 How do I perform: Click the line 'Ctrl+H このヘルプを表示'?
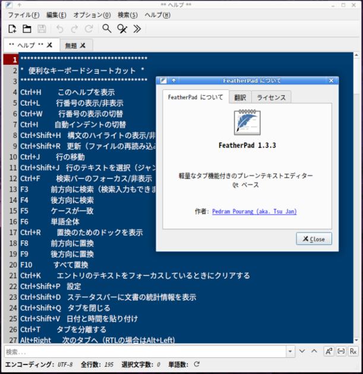click(67, 92)
